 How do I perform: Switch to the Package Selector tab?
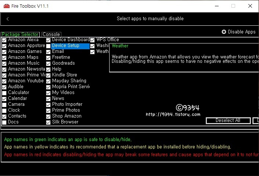point(20,34)
